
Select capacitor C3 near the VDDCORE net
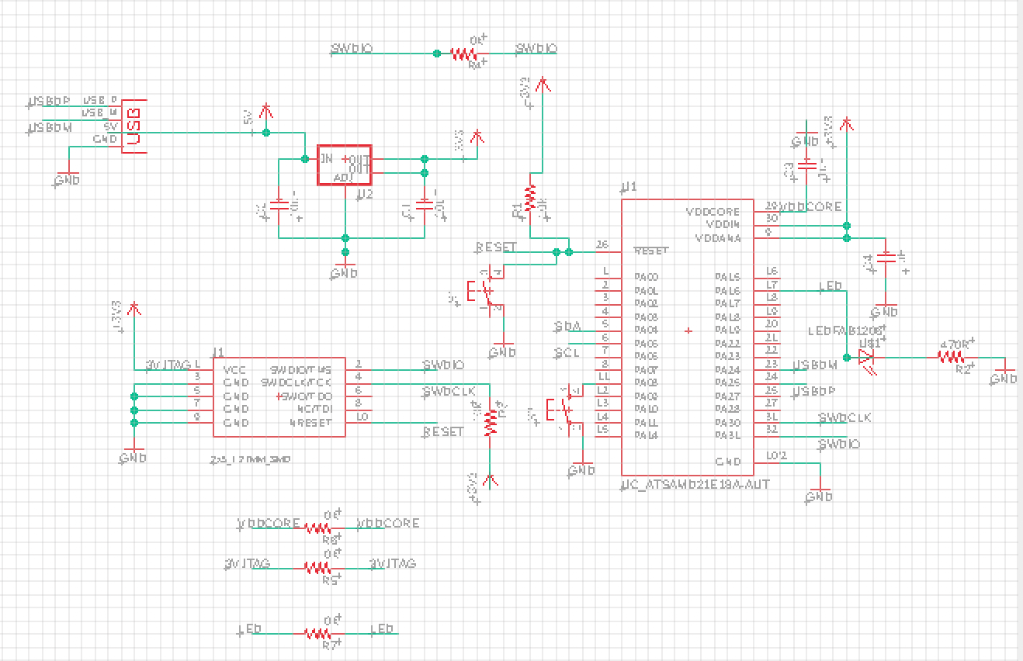coord(807,165)
